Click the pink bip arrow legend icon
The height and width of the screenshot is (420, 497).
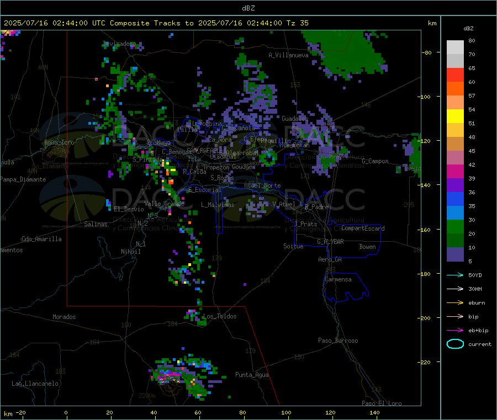point(455,316)
